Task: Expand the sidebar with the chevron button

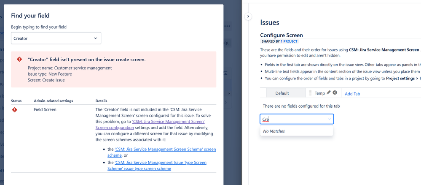Action: tap(248, 16)
